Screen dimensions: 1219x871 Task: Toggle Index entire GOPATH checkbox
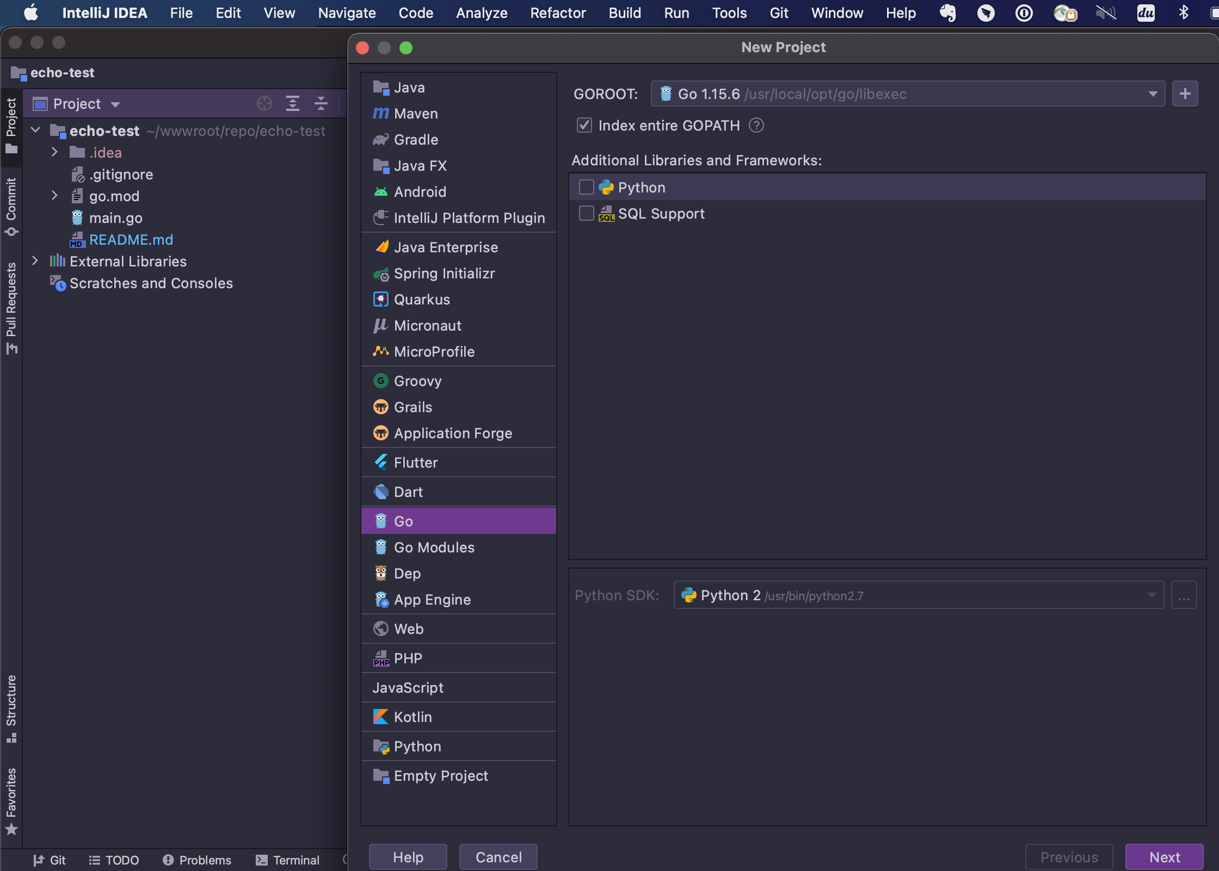click(584, 126)
